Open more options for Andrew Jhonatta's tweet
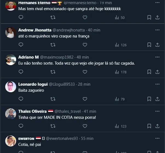The width and height of the screenshot is (165, 153). click(x=157, y=30)
